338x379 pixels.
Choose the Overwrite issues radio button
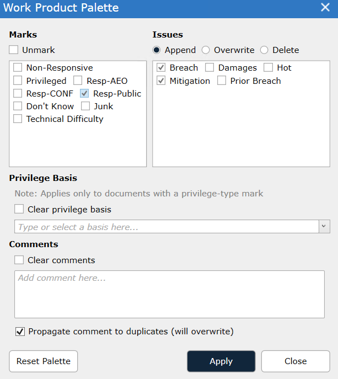(206, 50)
